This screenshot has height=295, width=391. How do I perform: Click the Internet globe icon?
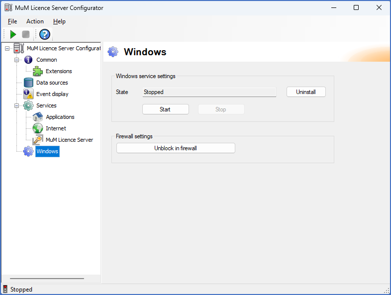(x=38, y=128)
